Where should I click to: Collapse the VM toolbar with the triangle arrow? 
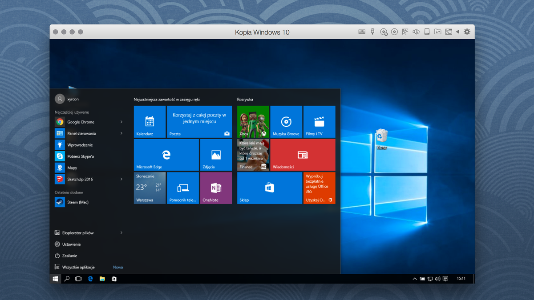pyautogui.click(x=457, y=32)
